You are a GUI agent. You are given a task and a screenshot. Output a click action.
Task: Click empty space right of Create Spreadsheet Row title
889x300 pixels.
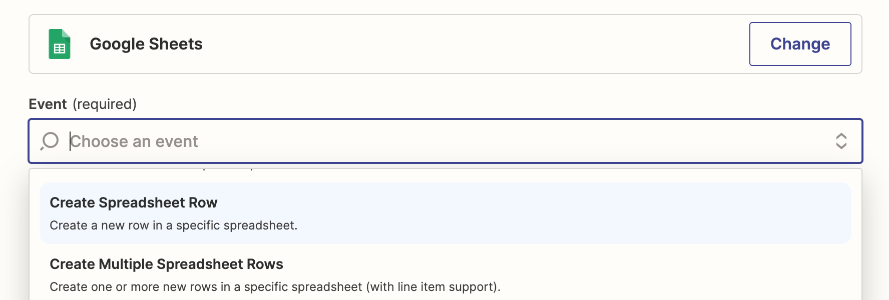[x=531, y=202]
